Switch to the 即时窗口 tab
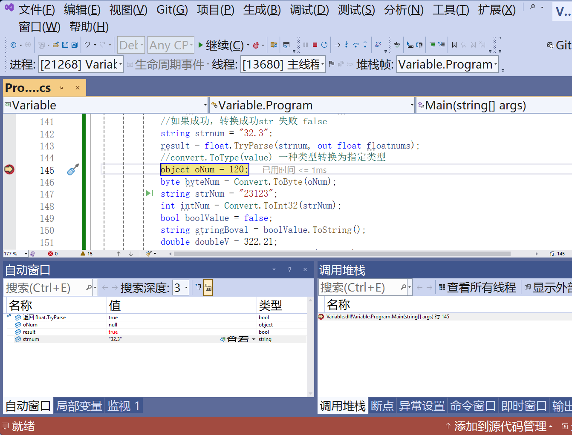Screen dimensions: 572x435 [x=524, y=406]
